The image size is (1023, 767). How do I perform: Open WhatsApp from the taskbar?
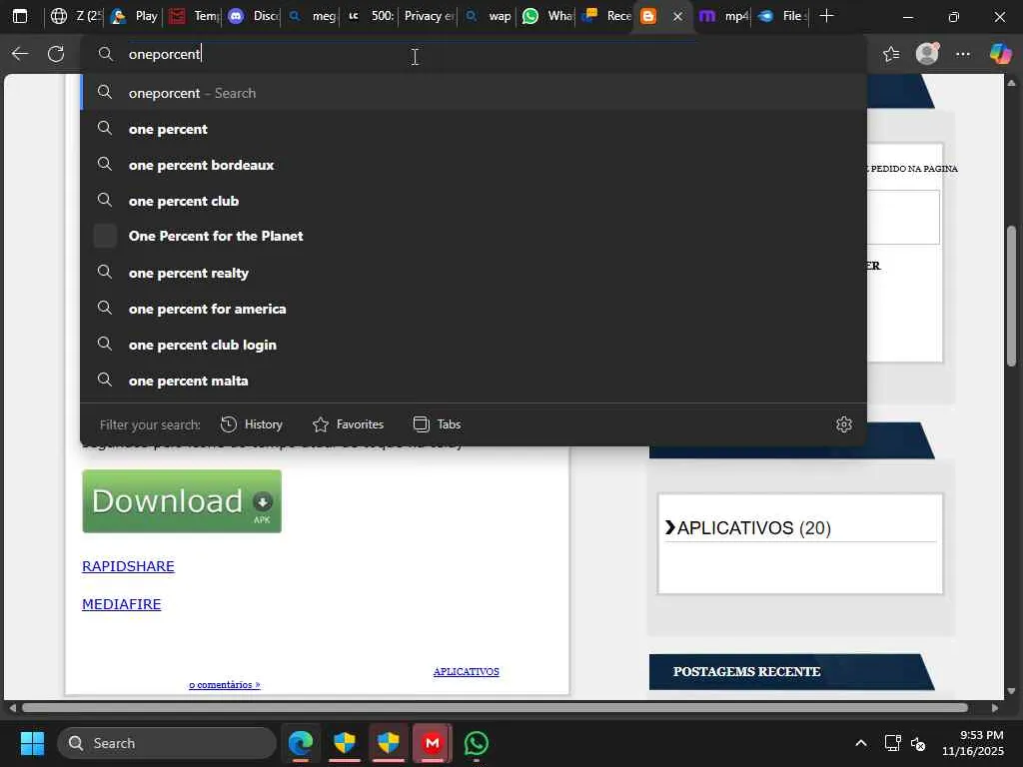point(477,743)
